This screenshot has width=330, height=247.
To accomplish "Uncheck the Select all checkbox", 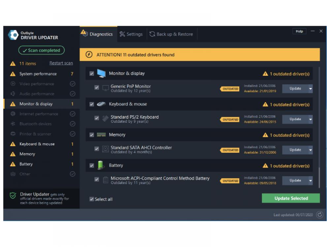I will click(x=91, y=199).
